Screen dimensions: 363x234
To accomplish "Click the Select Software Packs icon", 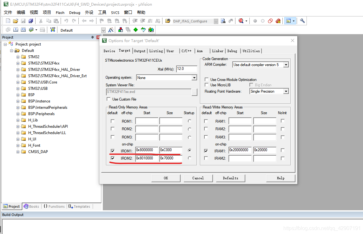I will click(x=143, y=30).
